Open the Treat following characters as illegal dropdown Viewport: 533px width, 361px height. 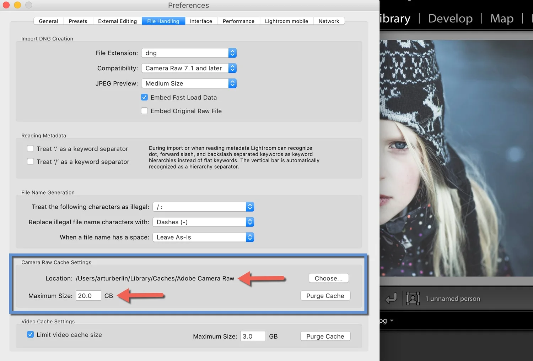click(203, 207)
